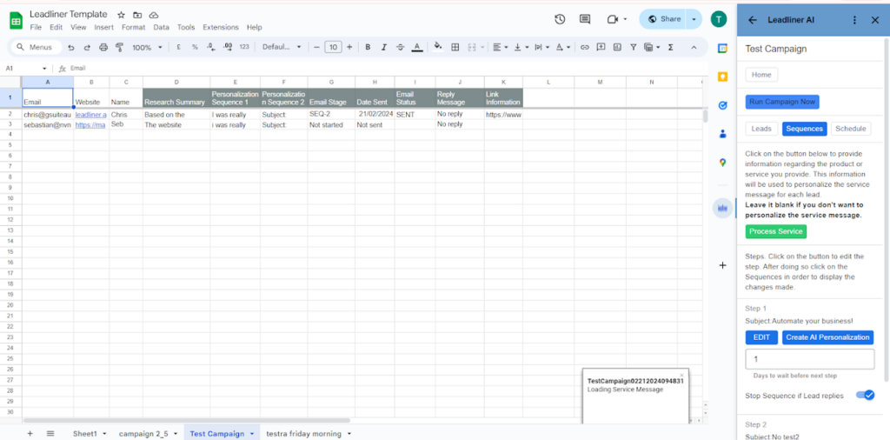Click the Share button
The image size is (890, 440).
pyautogui.click(x=664, y=19)
